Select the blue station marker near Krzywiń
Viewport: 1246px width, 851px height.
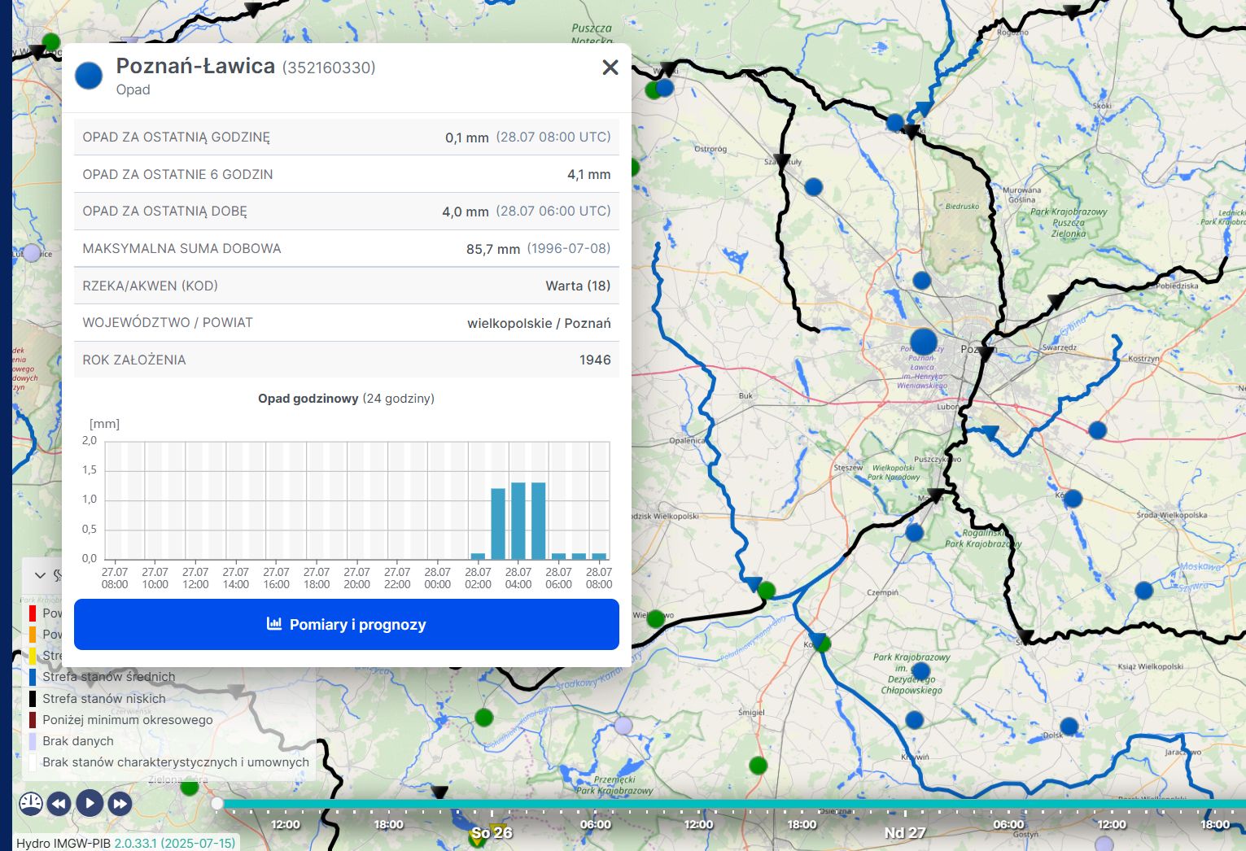click(x=914, y=720)
